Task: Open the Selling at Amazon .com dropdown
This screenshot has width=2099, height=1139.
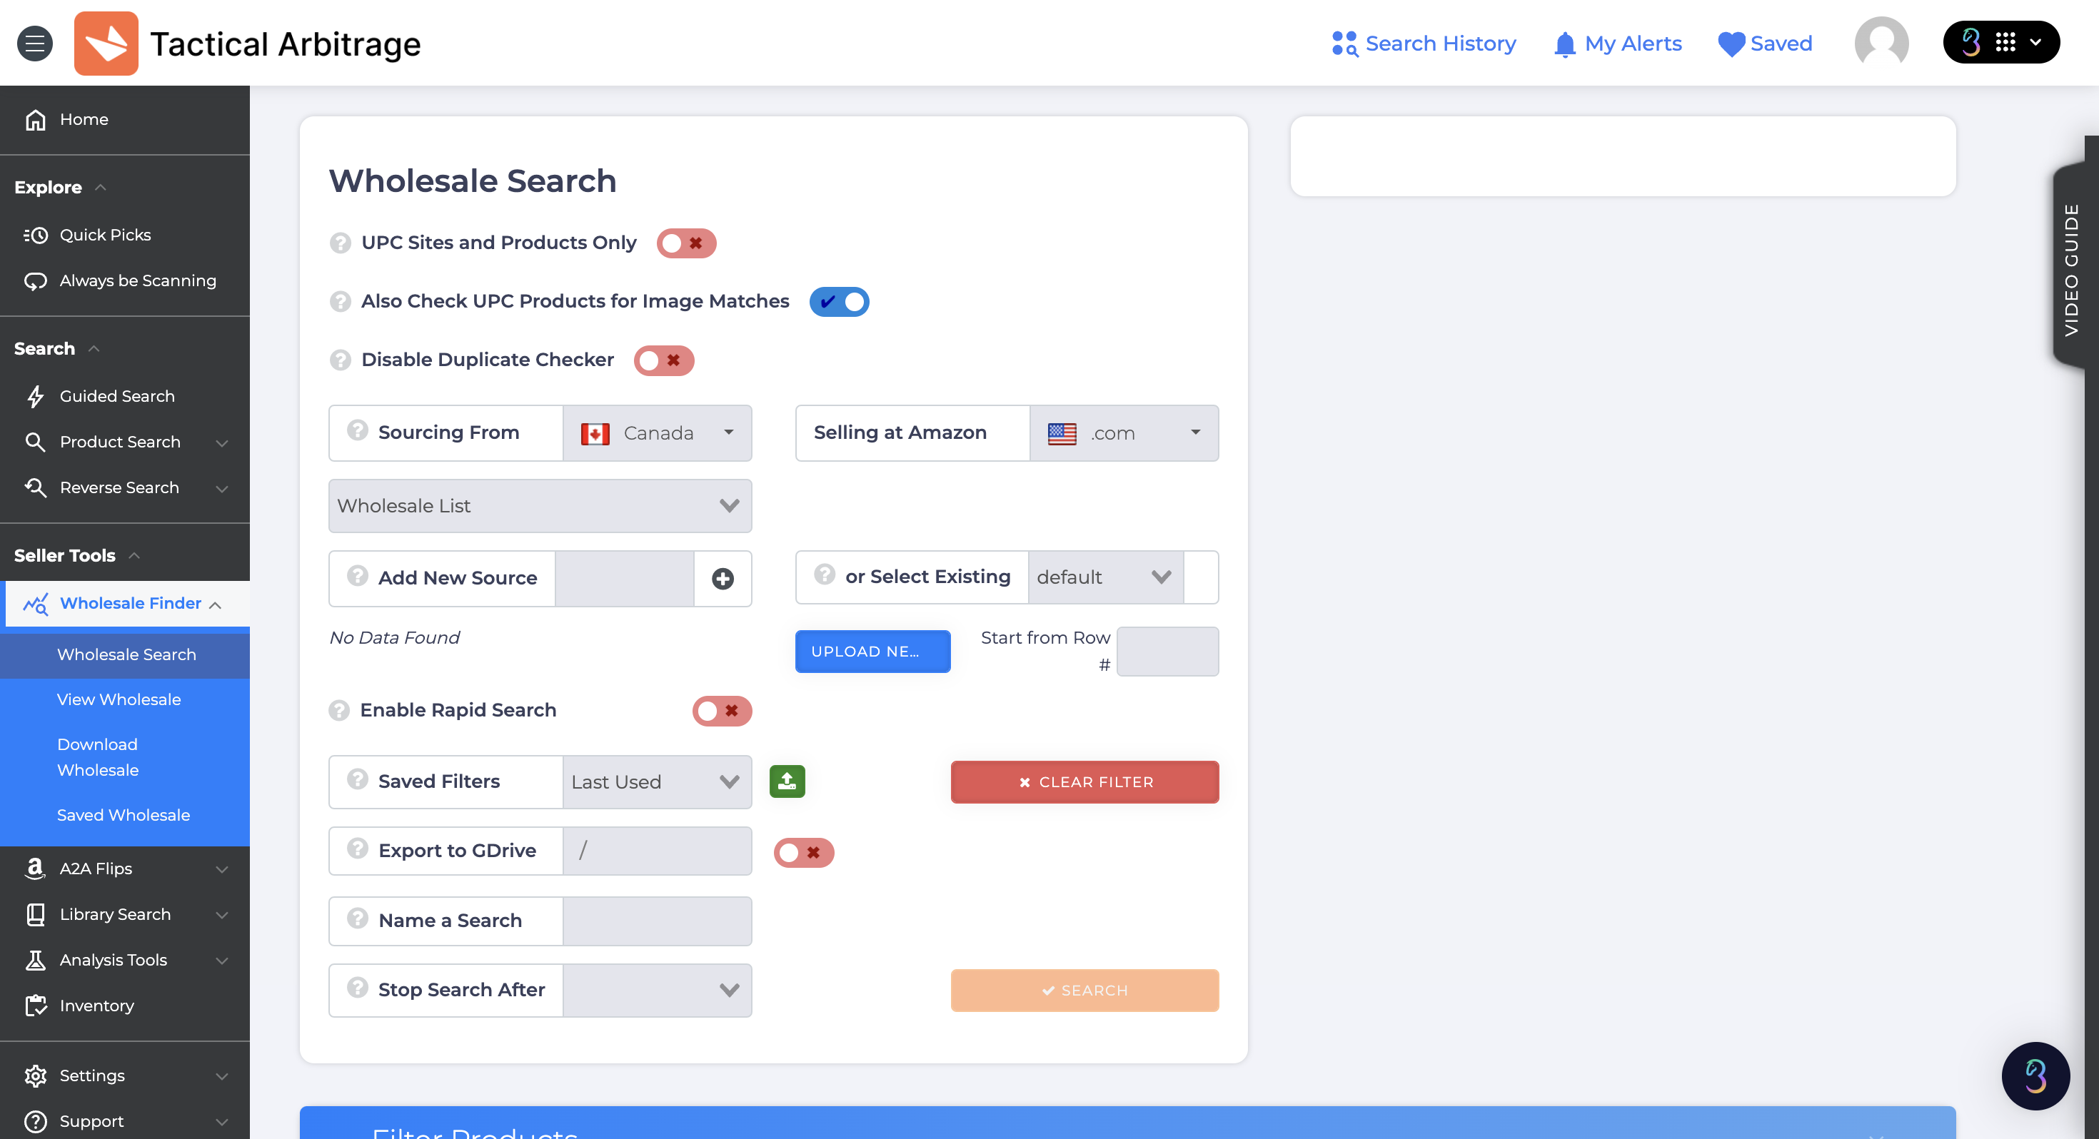Action: (x=1124, y=433)
